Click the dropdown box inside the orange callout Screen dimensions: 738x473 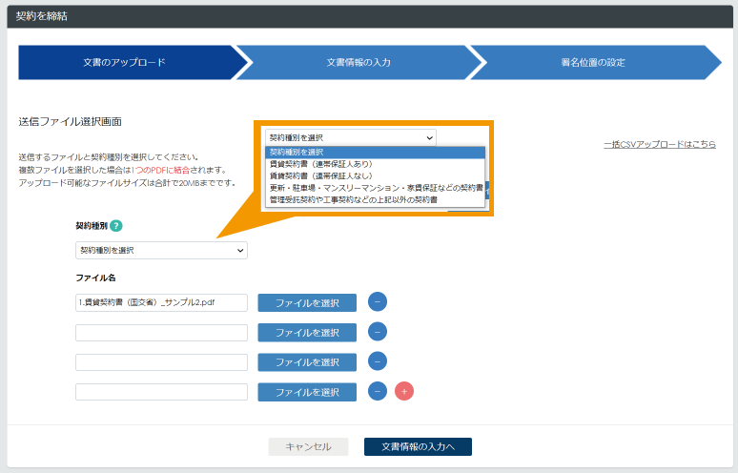[350, 137]
